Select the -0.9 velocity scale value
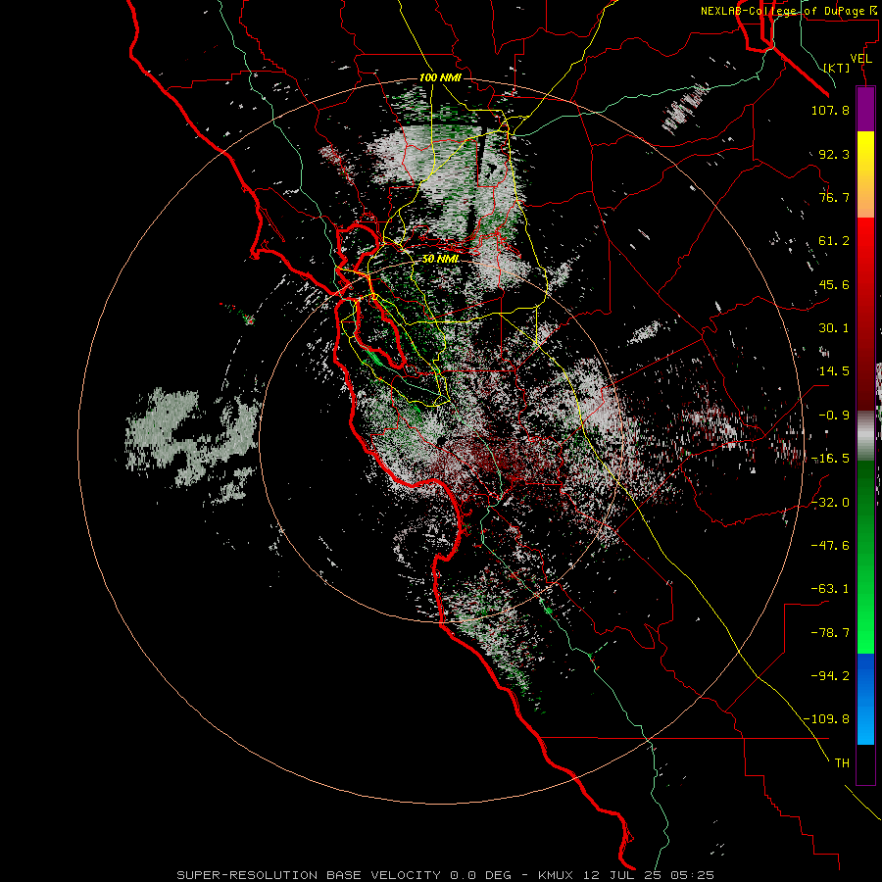882x882 pixels. (x=834, y=416)
